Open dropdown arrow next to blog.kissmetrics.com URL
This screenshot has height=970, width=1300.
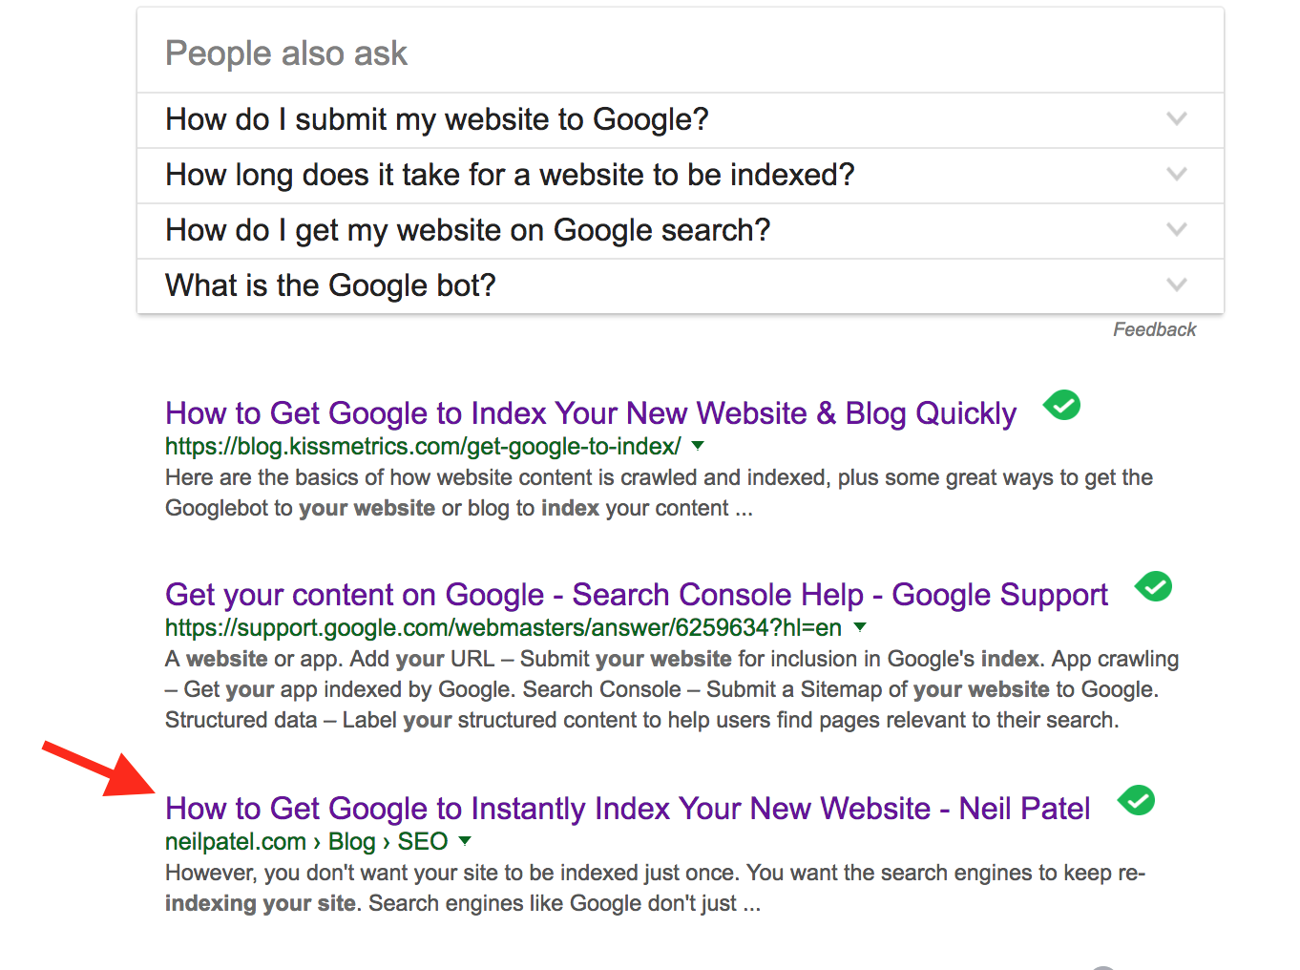coord(698,446)
